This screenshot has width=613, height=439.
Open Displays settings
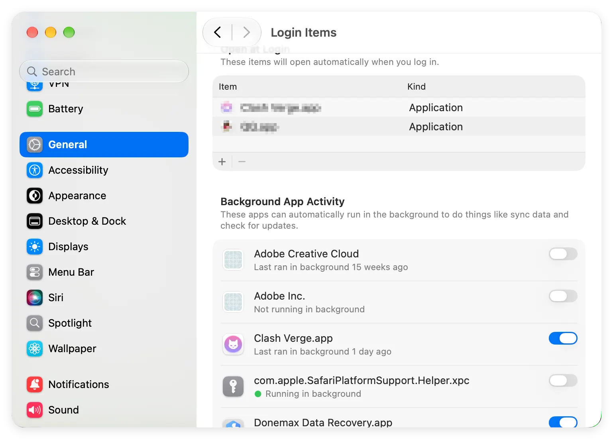[104, 247]
